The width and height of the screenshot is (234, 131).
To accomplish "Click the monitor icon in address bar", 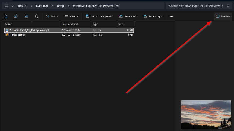I will tap(6, 6).
